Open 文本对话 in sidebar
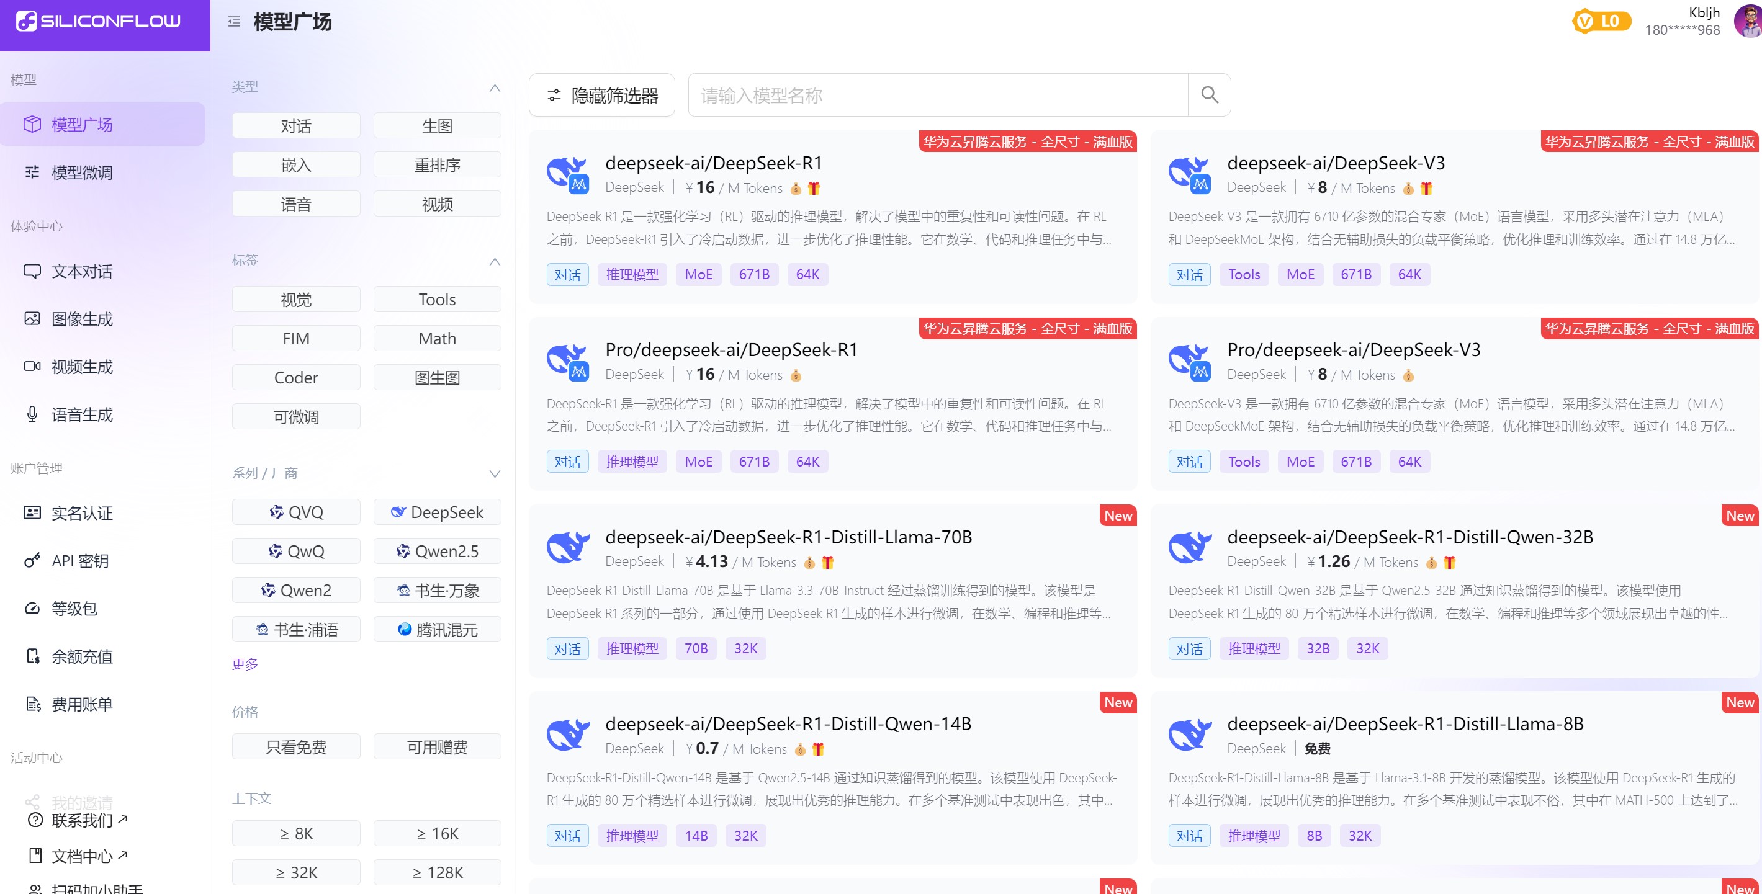Screen dimensions: 1762x894 (82, 271)
